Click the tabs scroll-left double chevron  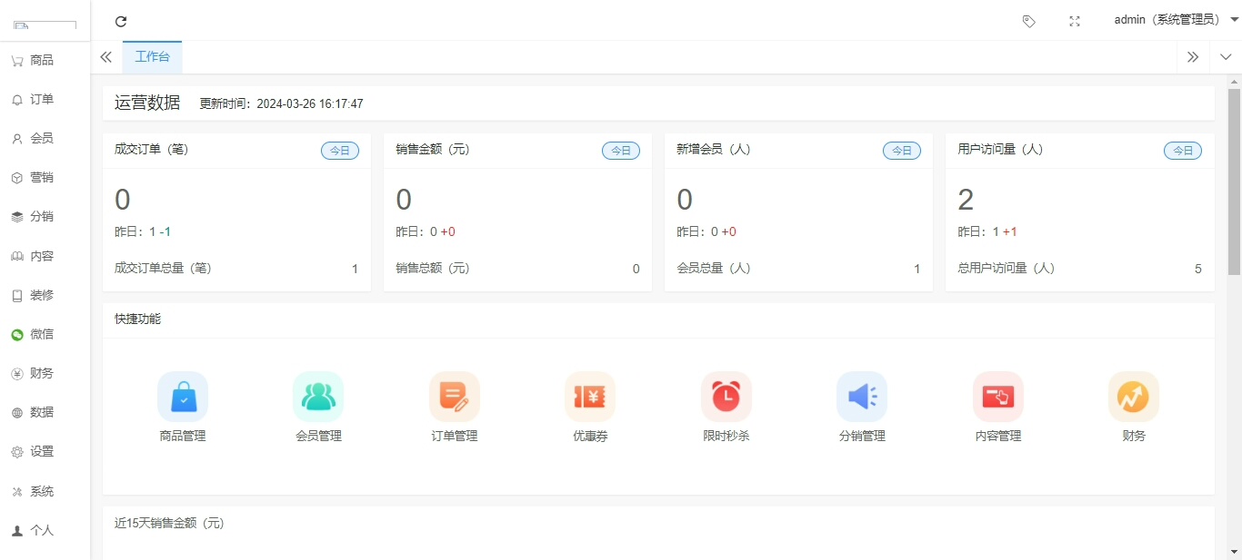pyautogui.click(x=105, y=57)
